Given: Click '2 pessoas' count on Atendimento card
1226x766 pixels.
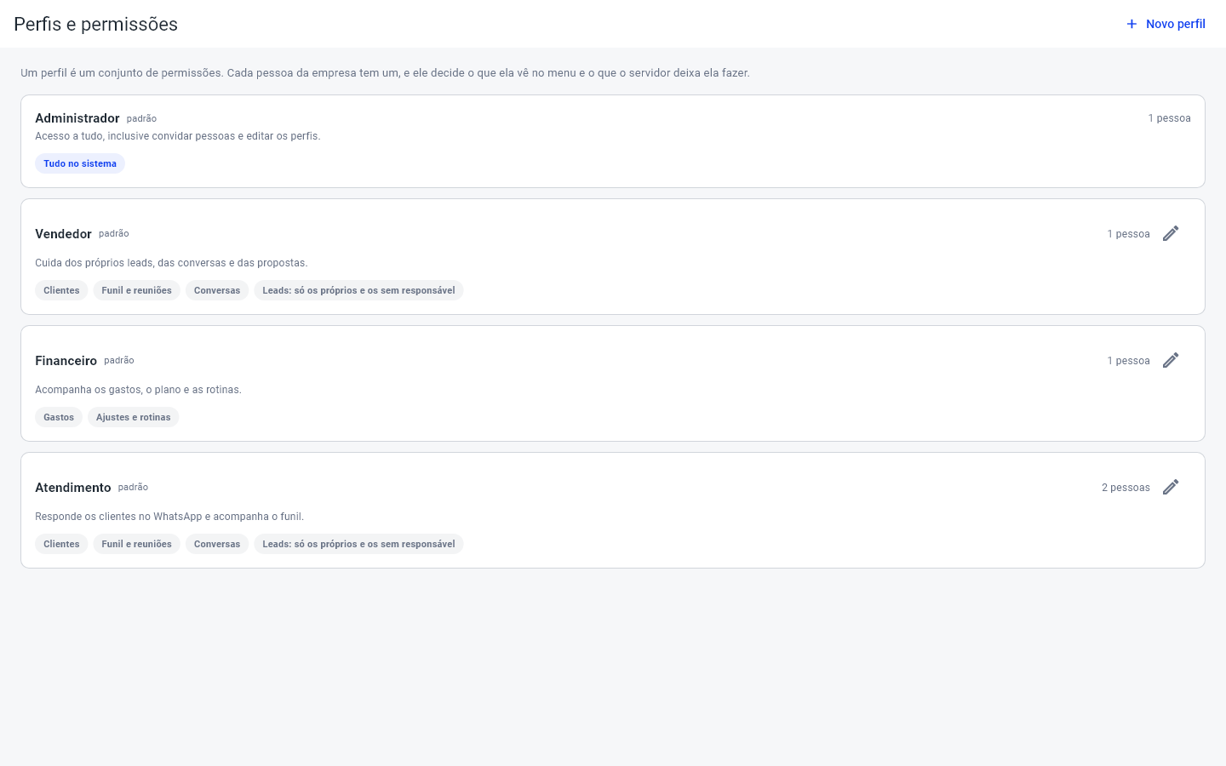Looking at the screenshot, I should 1126,488.
